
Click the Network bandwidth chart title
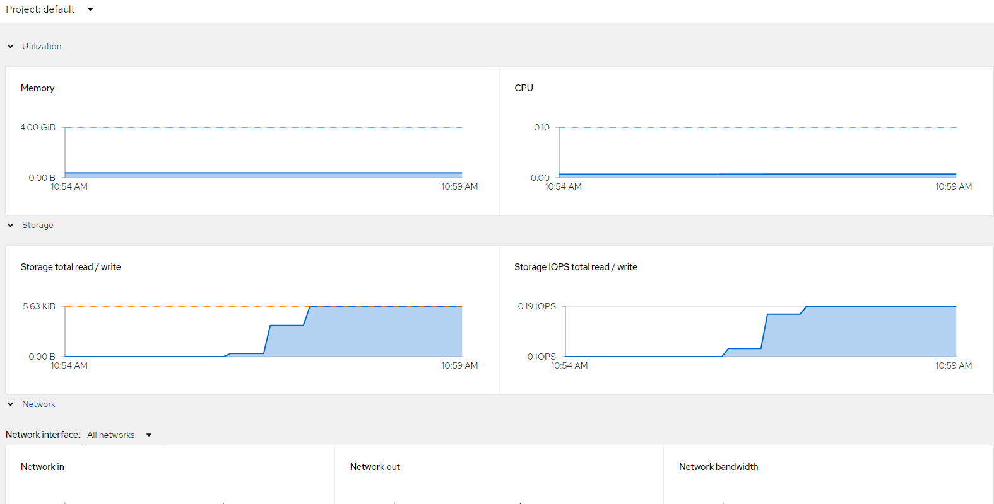point(718,467)
